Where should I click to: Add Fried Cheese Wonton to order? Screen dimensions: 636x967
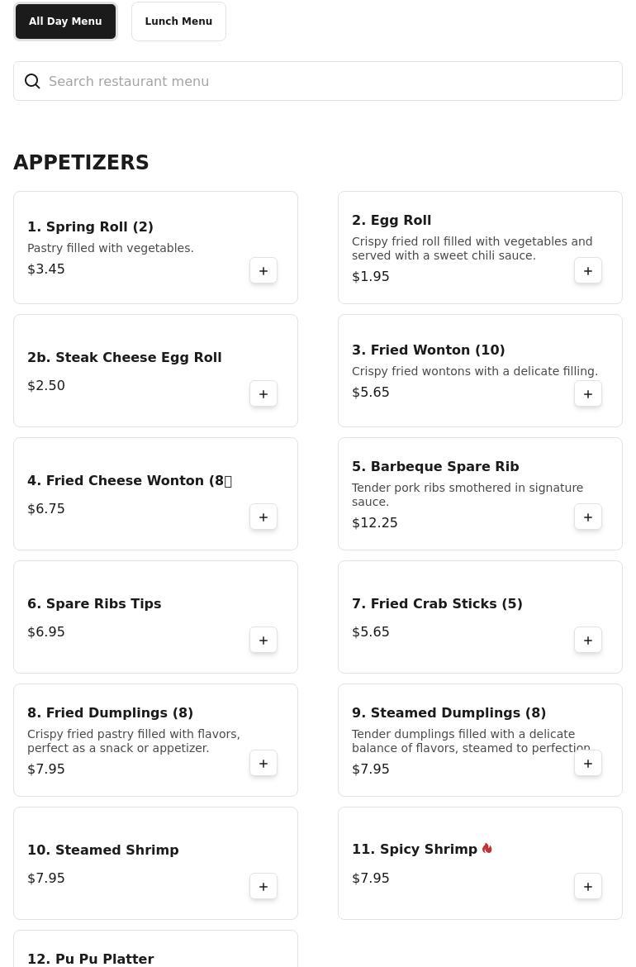coord(263,517)
